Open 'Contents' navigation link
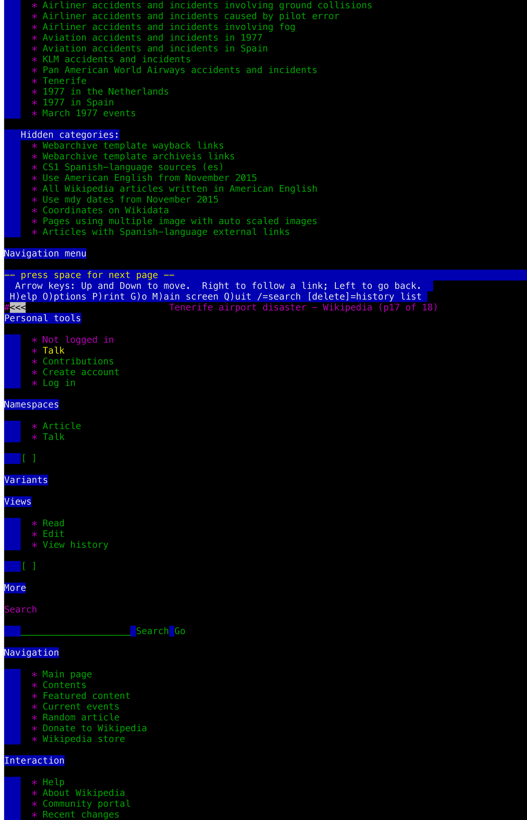527x820 pixels. pos(64,685)
